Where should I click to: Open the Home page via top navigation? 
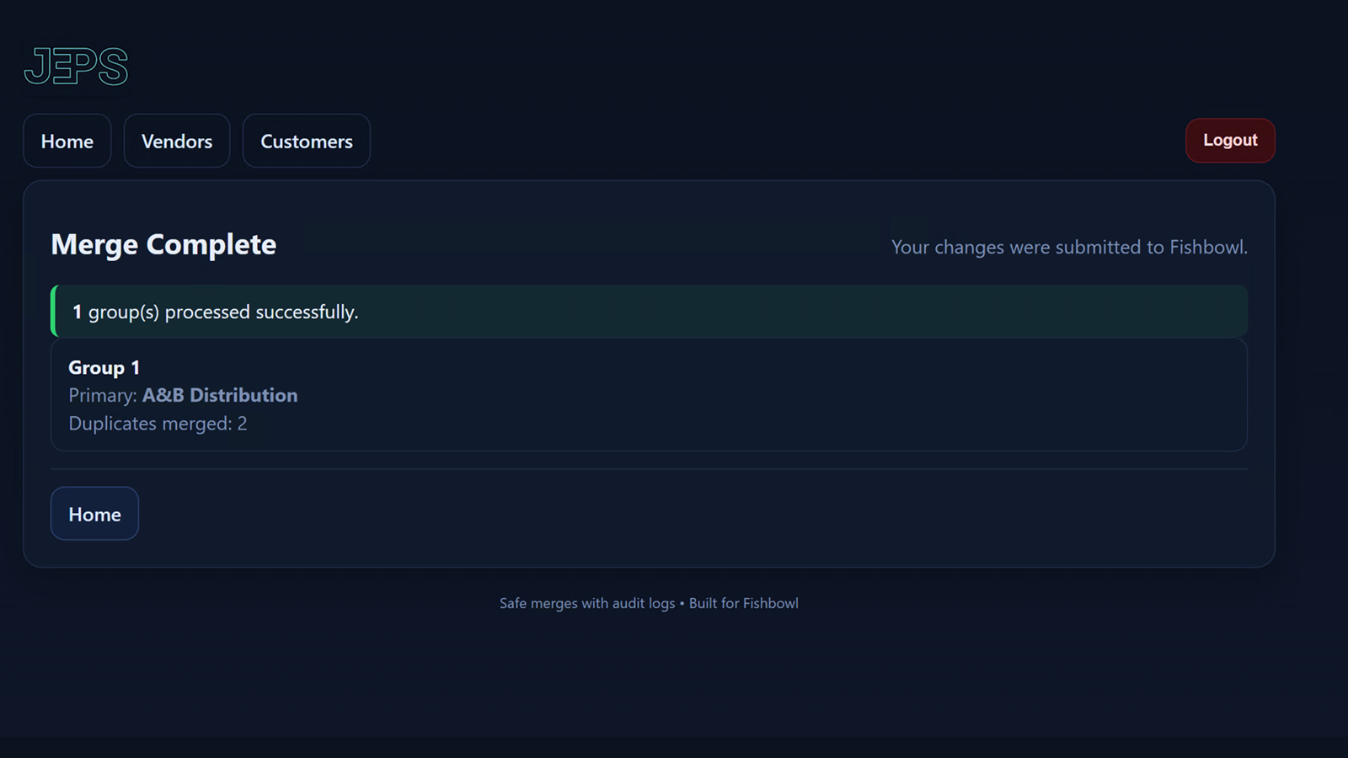point(67,141)
